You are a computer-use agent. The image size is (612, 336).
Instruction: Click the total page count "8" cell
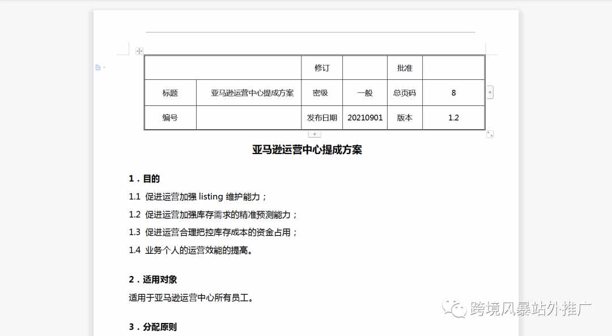coord(453,93)
